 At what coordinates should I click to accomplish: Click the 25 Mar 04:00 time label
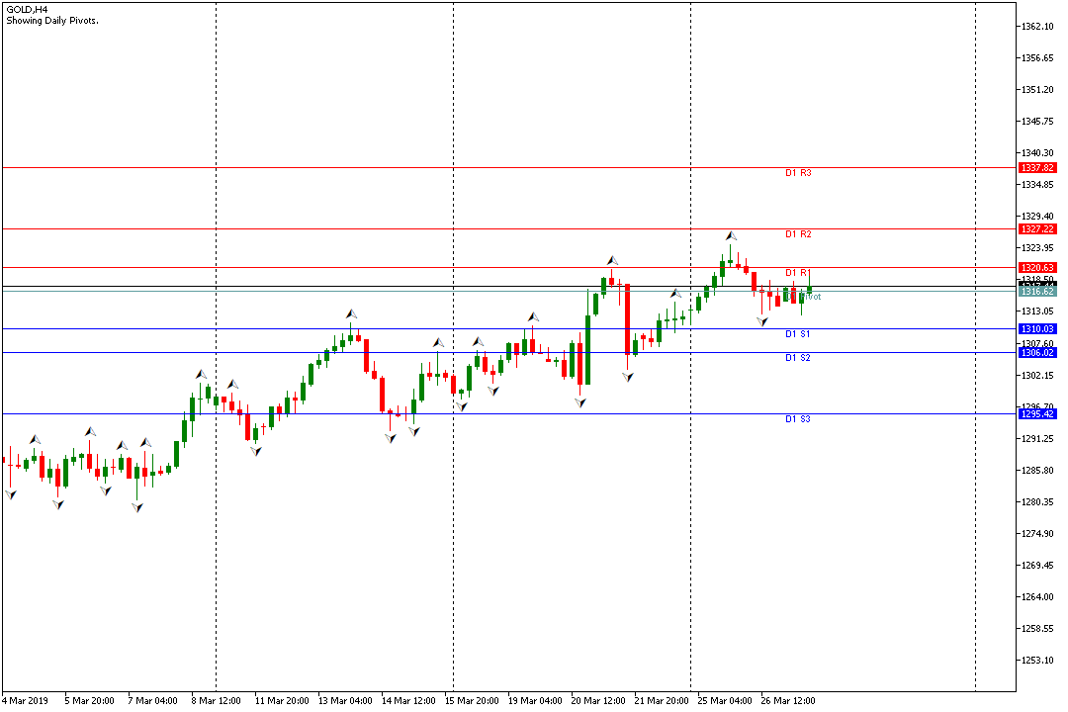(725, 700)
